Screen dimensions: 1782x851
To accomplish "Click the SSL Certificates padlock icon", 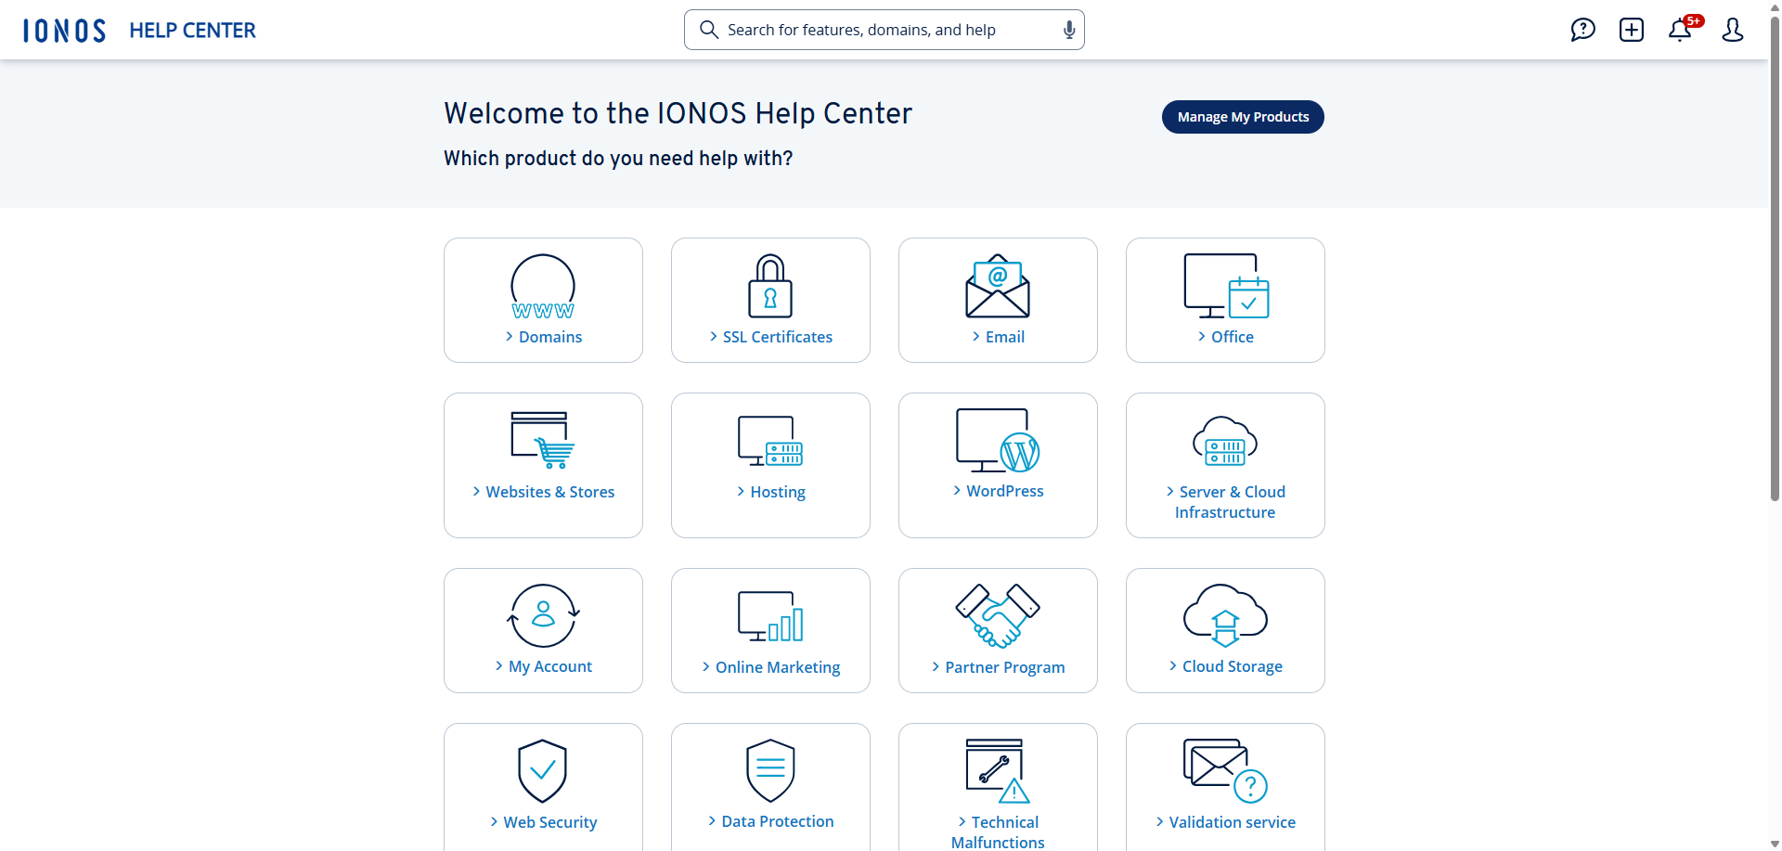I will coord(770,286).
